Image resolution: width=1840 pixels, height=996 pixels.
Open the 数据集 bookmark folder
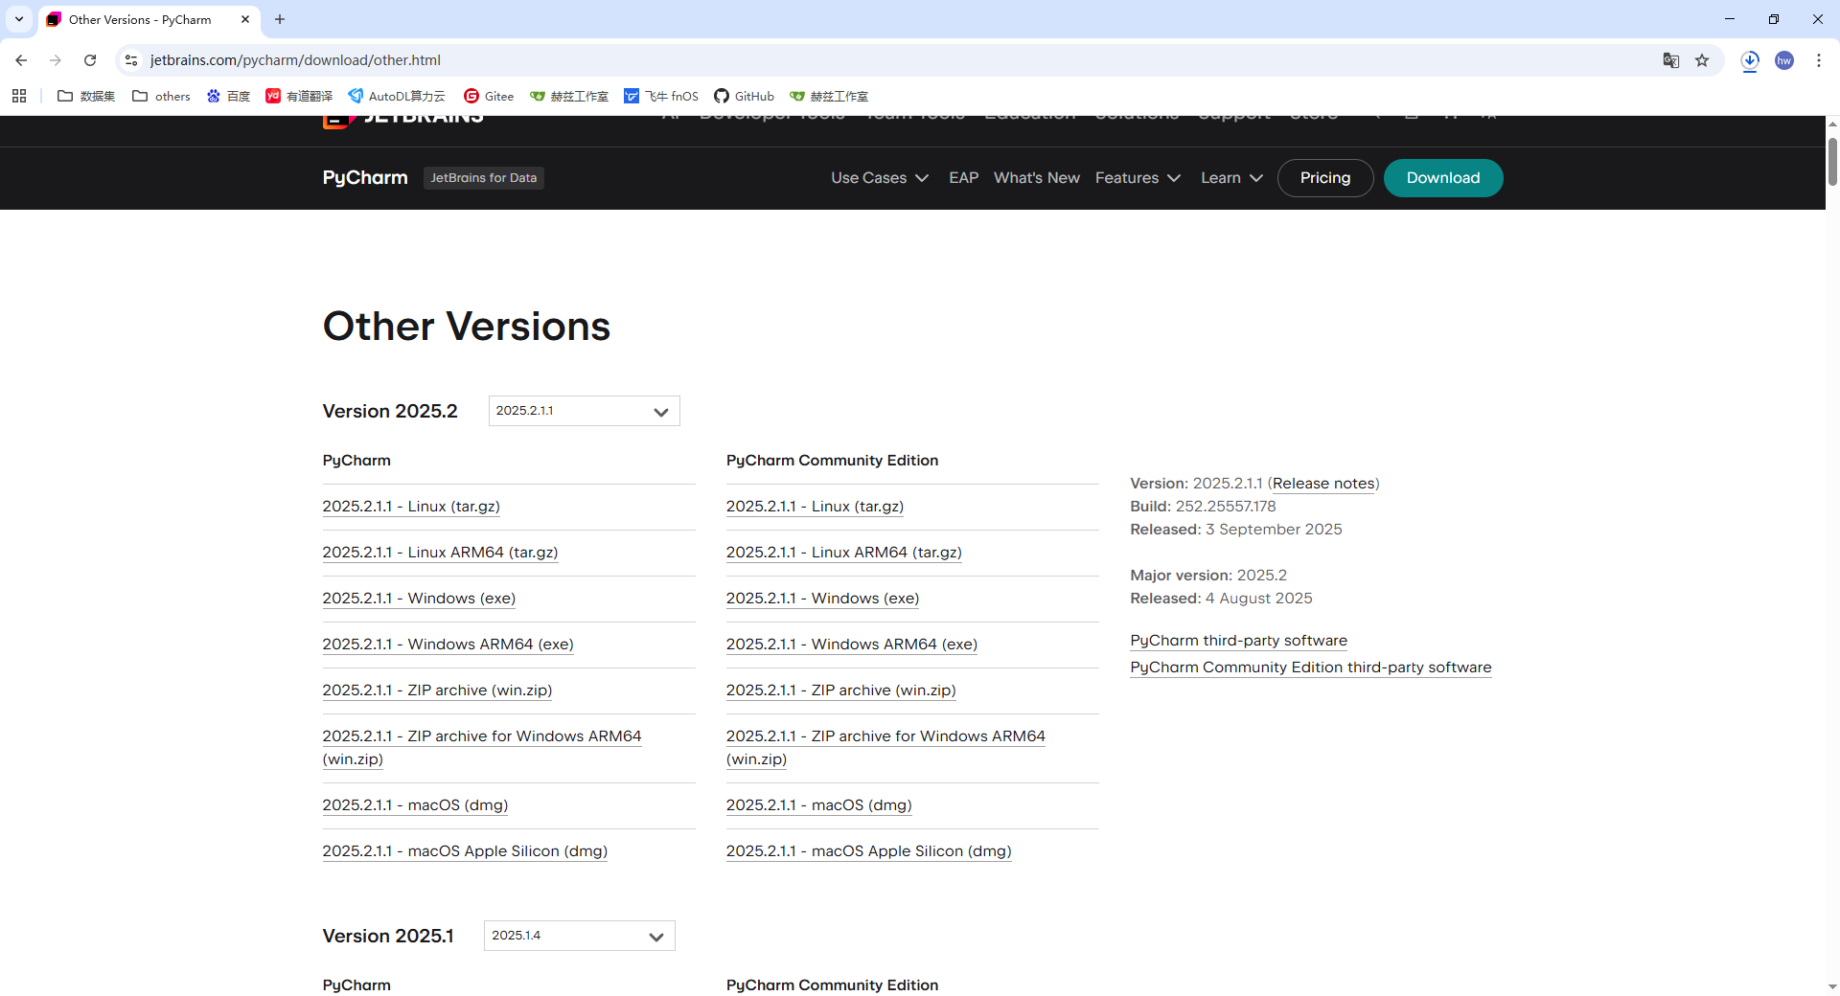[86, 96]
